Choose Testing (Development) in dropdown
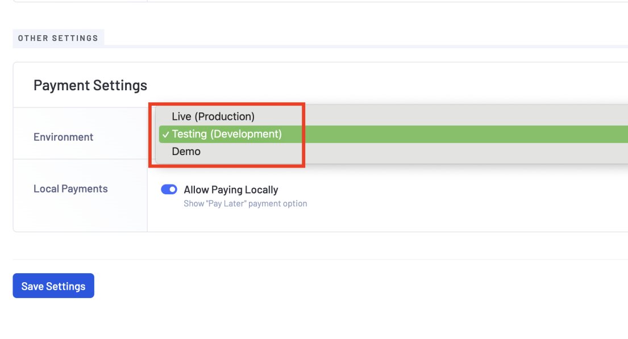The image size is (628, 339). tap(393, 134)
